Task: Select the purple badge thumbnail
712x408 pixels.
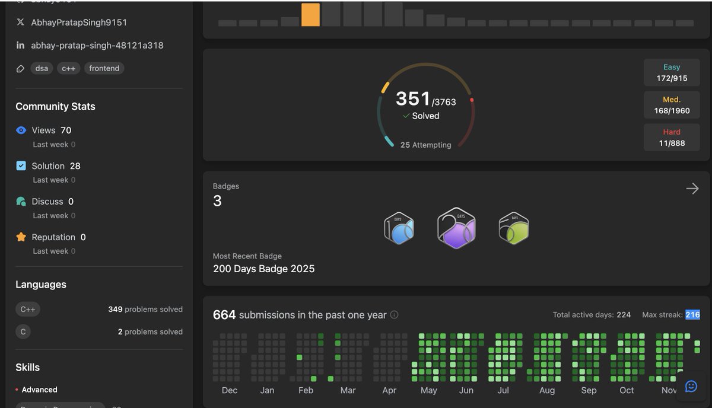Action: pyautogui.click(x=456, y=227)
